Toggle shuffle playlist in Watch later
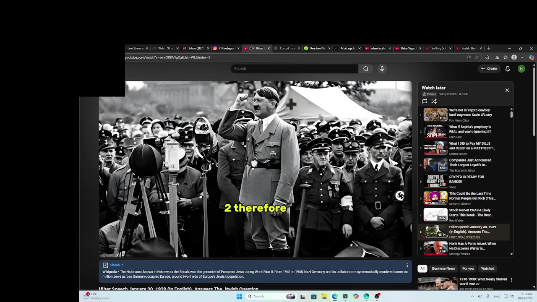This screenshot has width=537, height=302. tap(434, 102)
